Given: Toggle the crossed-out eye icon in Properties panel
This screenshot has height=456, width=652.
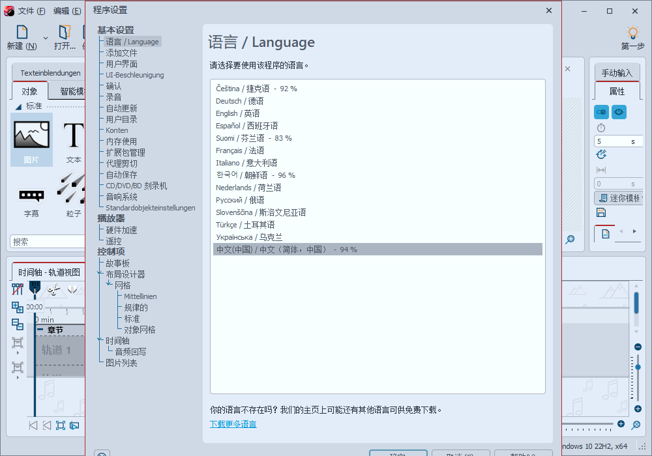Looking at the screenshot, I should tap(600, 111).
